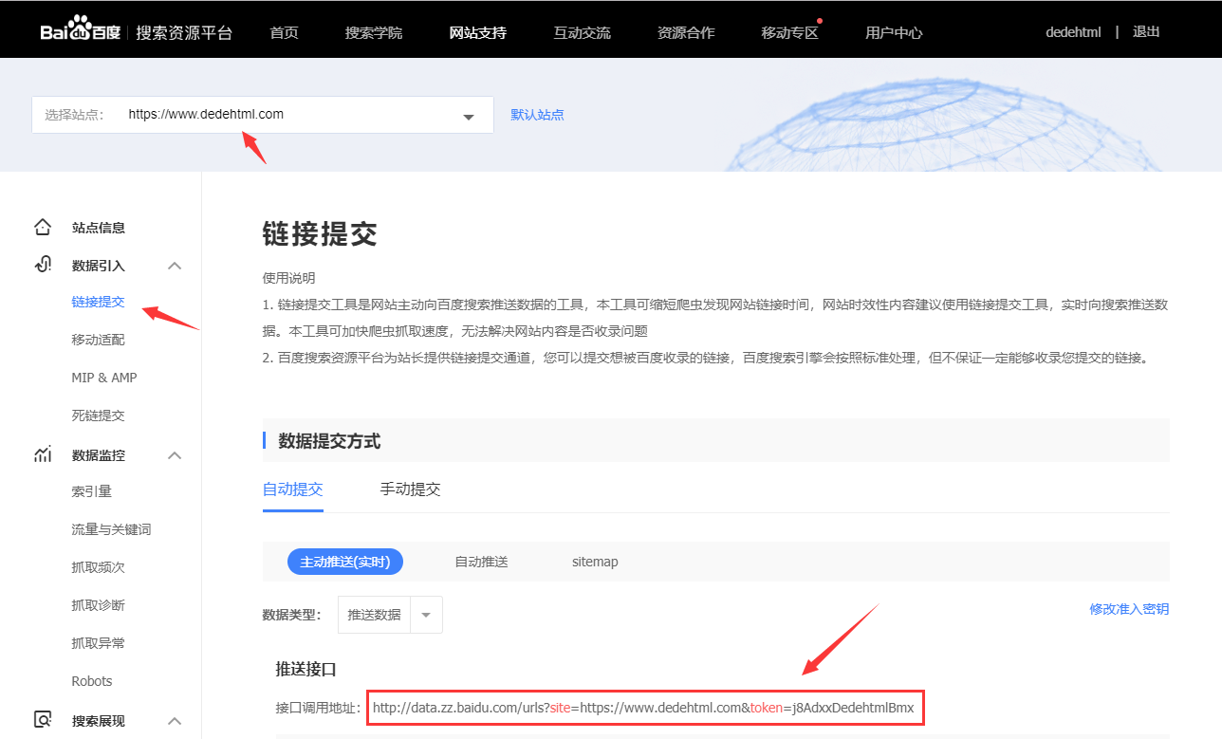Click the Baidu logo in header
1222x739 pixels.
point(80,31)
